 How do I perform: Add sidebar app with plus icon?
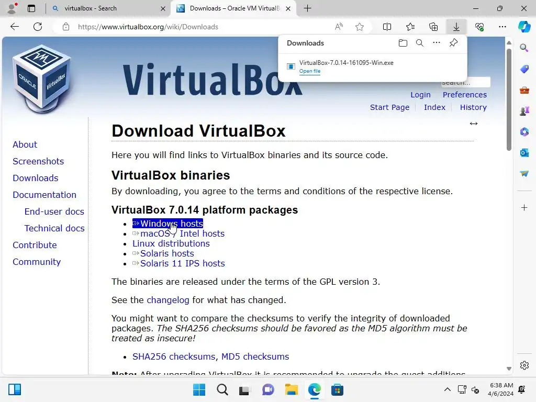(x=524, y=207)
